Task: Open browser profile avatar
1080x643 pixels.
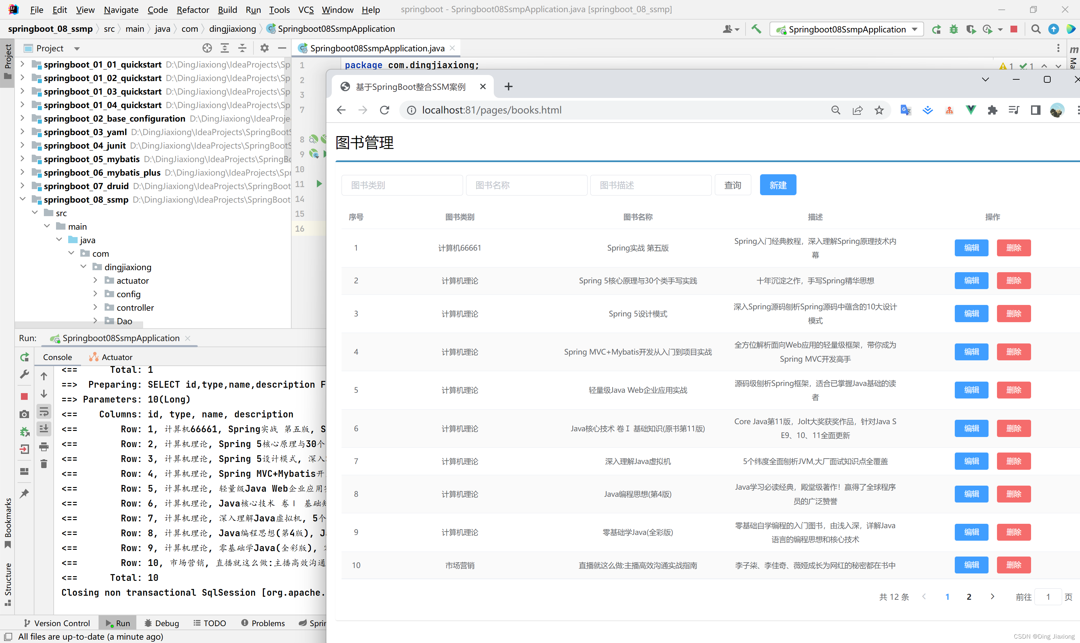Action: click(x=1057, y=110)
